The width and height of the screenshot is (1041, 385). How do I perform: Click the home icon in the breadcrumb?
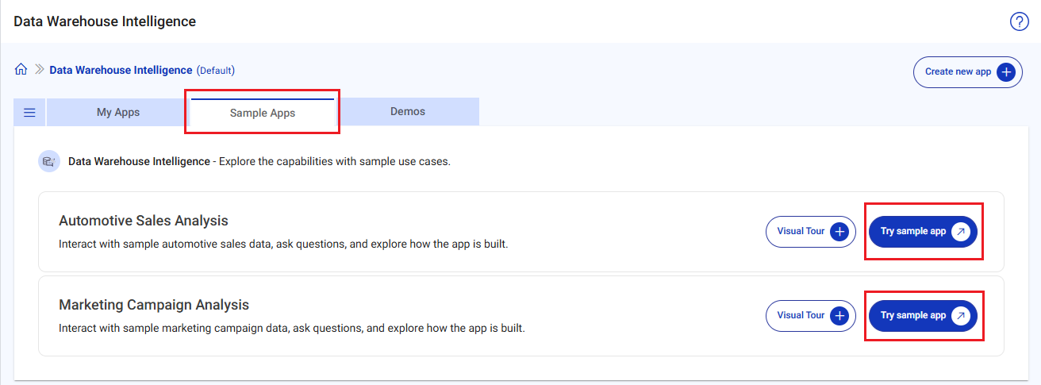coord(21,70)
